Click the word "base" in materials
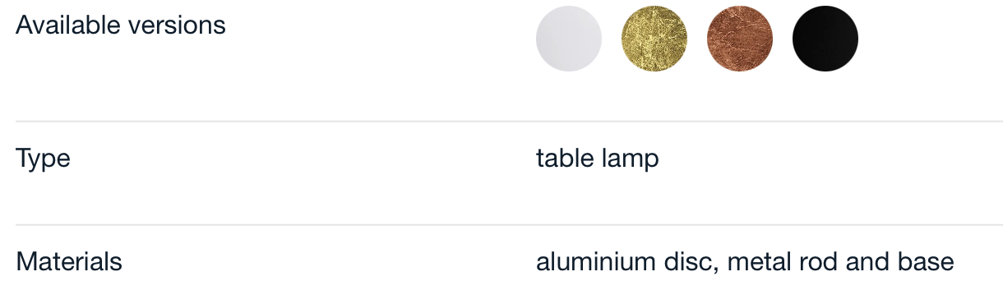The image size is (1003, 304). pos(926,262)
